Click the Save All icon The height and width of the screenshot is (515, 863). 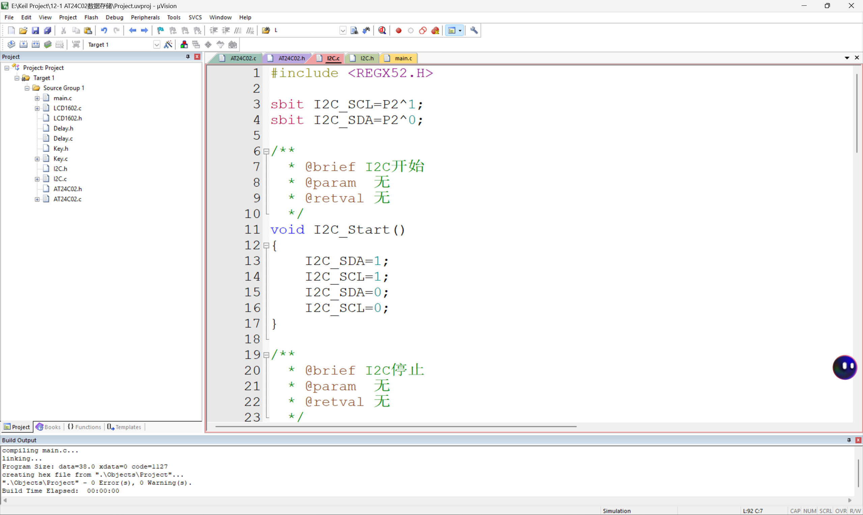[48, 31]
